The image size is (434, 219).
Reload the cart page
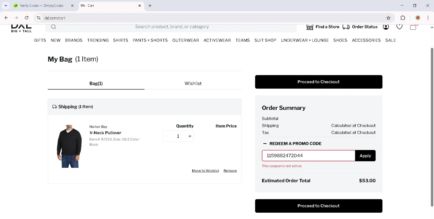[27, 18]
